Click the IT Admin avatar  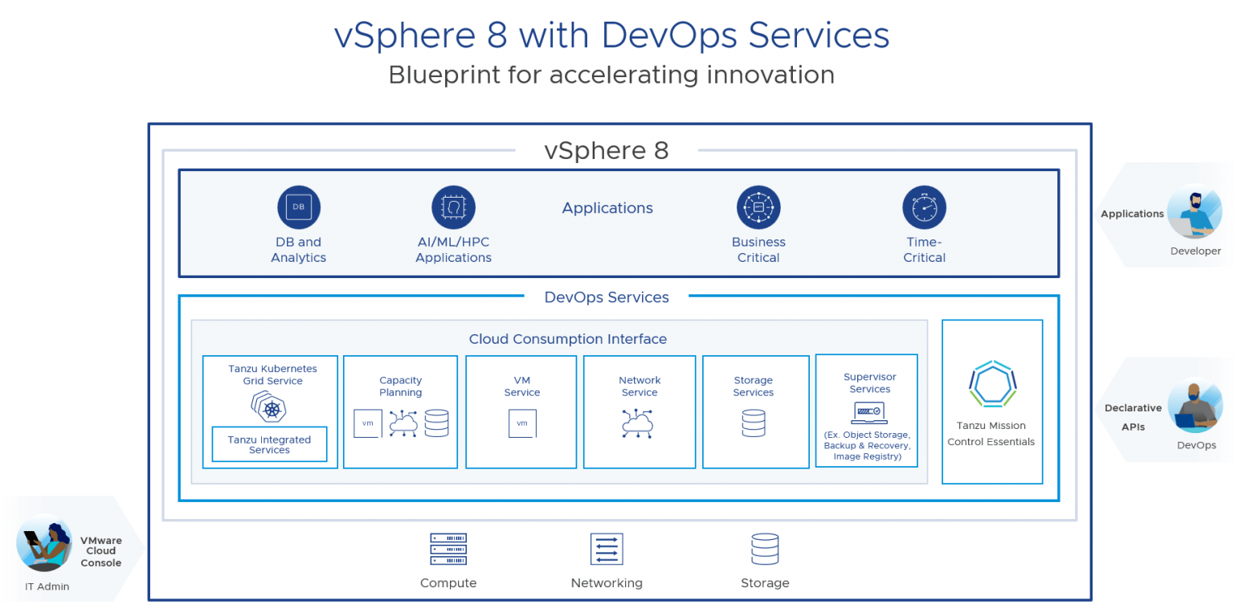(x=45, y=544)
